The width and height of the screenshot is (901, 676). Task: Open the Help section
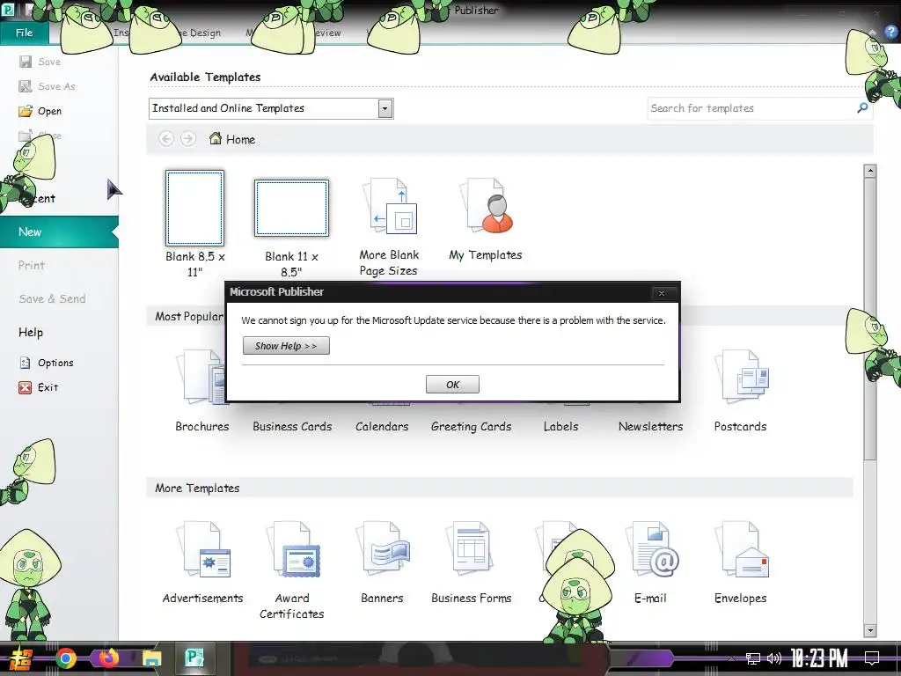pos(31,332)
